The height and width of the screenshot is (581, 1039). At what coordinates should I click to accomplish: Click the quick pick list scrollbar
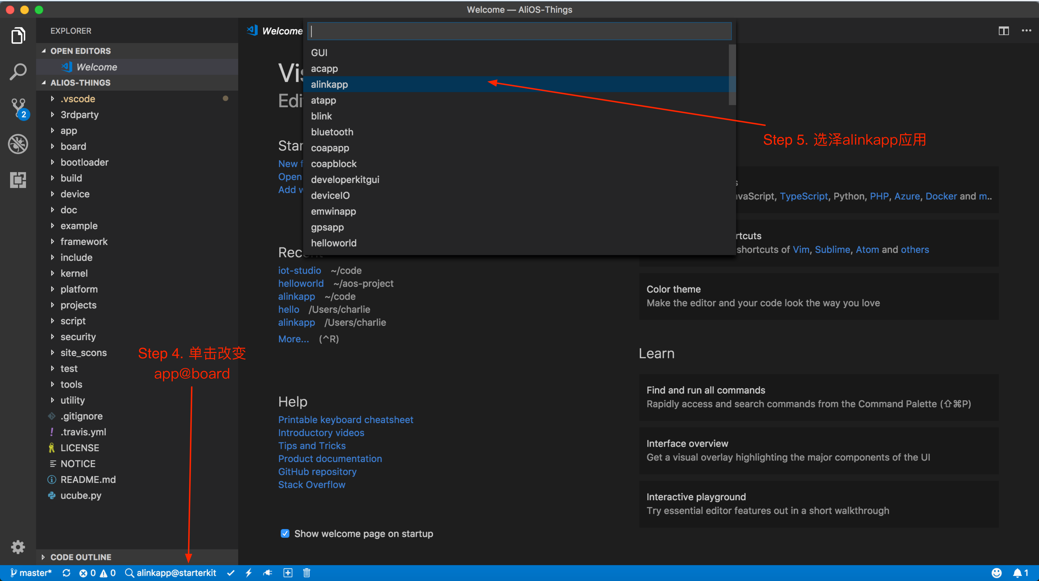point(732,75)
